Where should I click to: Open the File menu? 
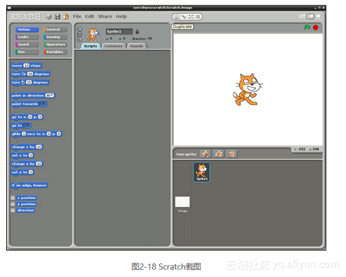click(x=77, y=17)
